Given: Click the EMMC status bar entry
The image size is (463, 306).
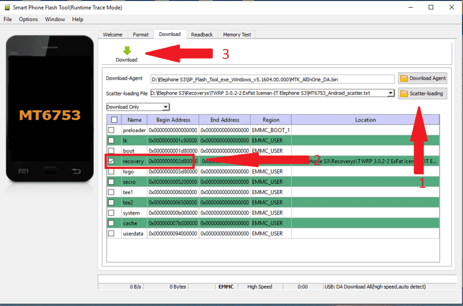Looking at the screenshot, I should (226, 286).
